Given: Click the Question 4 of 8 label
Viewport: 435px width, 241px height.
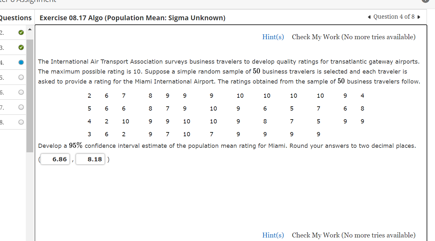Looking at the screenshot, I should pos(394,17).
